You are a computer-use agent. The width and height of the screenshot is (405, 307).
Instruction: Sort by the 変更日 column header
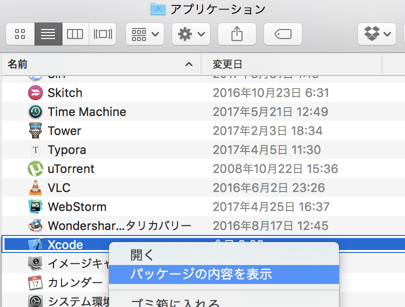coord(291,64)
